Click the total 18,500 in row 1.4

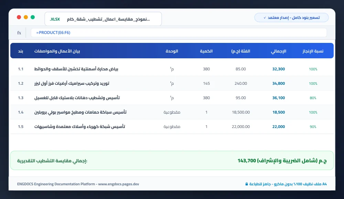(278, 112)
